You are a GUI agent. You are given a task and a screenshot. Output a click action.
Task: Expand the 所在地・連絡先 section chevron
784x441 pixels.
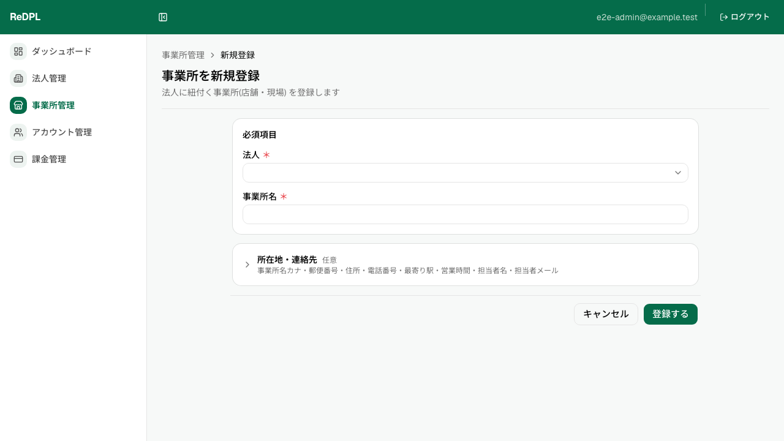click(247, 265)
